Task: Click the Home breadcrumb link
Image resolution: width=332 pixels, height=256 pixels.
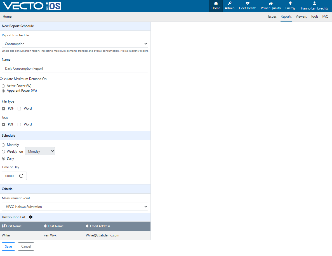Action: click(x=7, y=16)
